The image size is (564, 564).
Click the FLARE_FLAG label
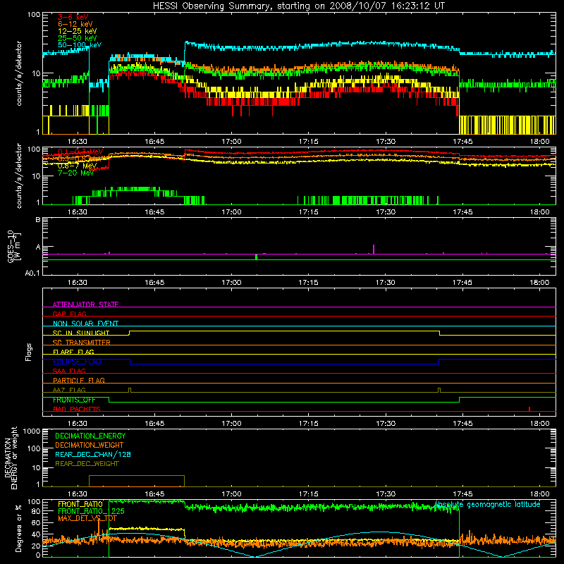pyautogui.click(x=73, y=352)
